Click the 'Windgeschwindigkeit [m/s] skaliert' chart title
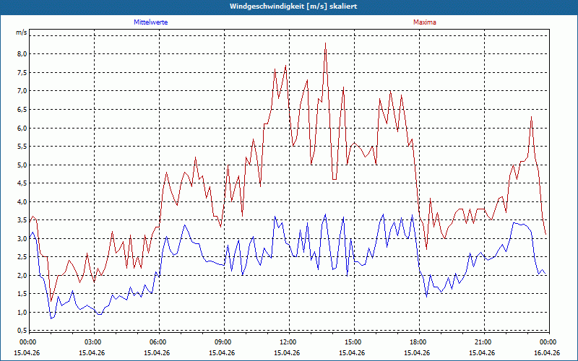Viewport: 578px width, 361px height. pos(293,6)
